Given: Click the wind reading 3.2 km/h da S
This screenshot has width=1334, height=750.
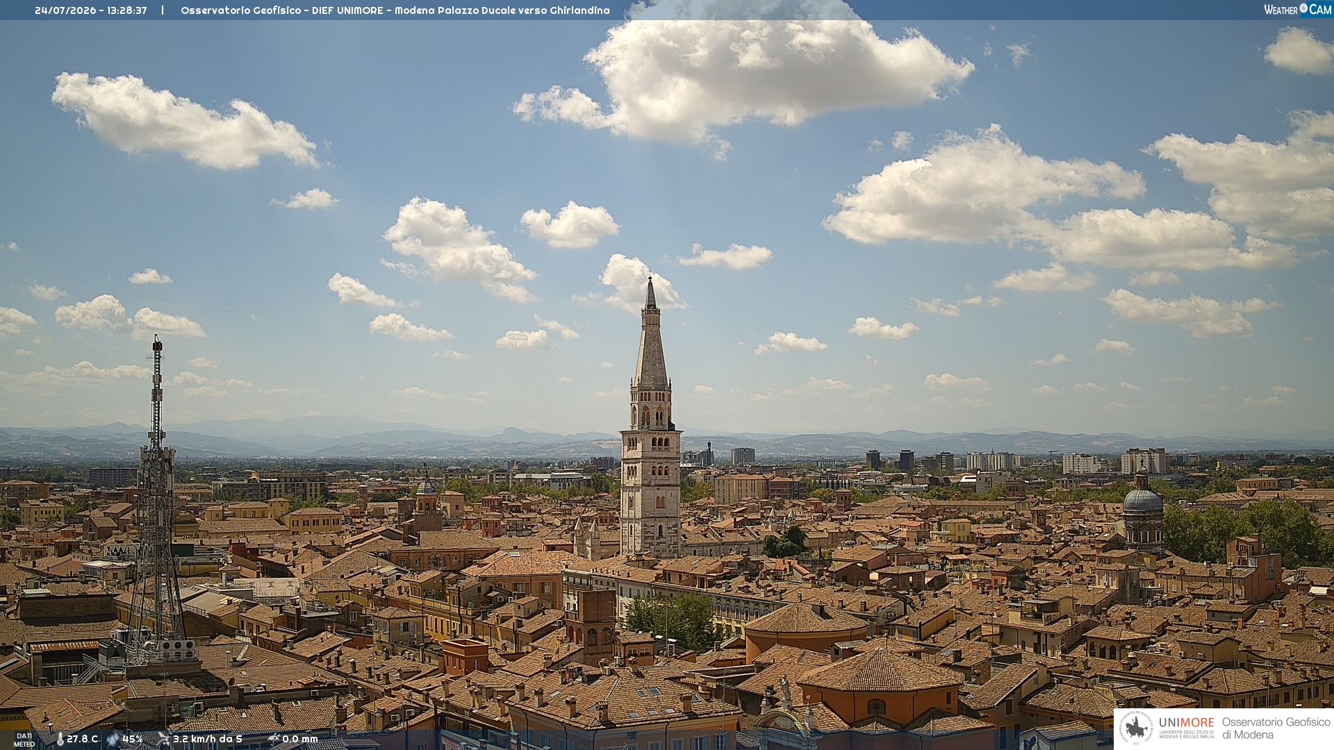Looking at the screenshot, I should click(x=208, y=739).
